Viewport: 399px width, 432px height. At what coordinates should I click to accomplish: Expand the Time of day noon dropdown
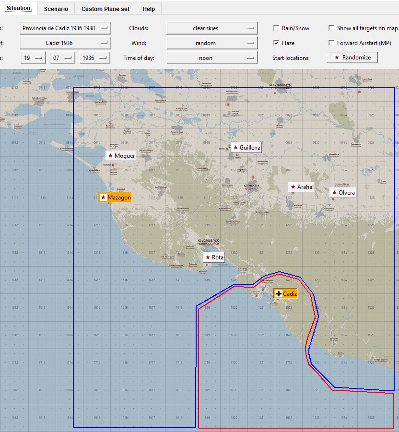(x=212, y=58)
